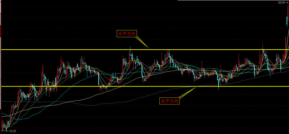Viewport: 289px width, 134px height.
Task: Click the callout pointer tip of upper 水平方向 label
Action: coord(148,47)
